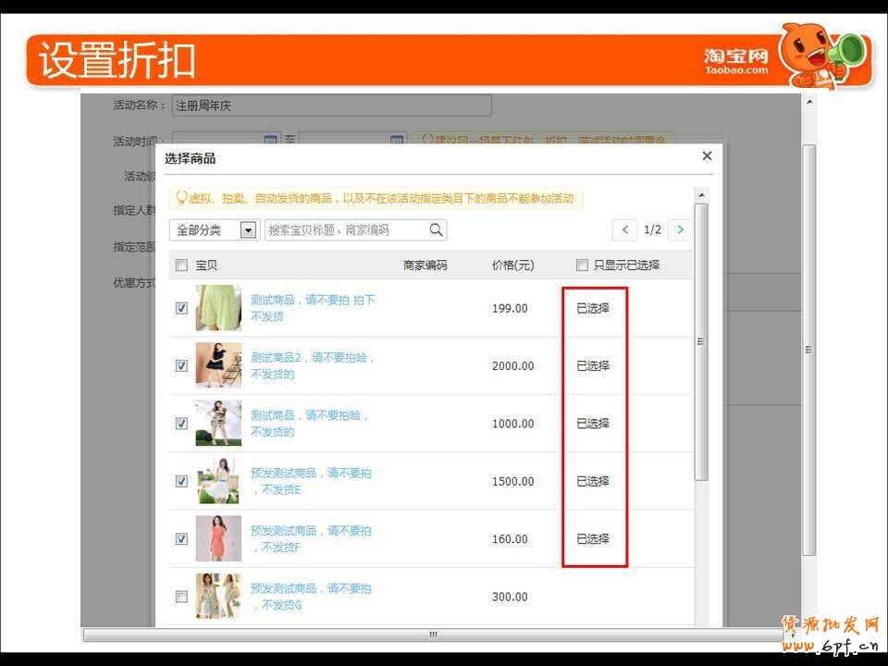
Task: Click the 搜索宝贝标题 search field
Action: coord(346,230)
